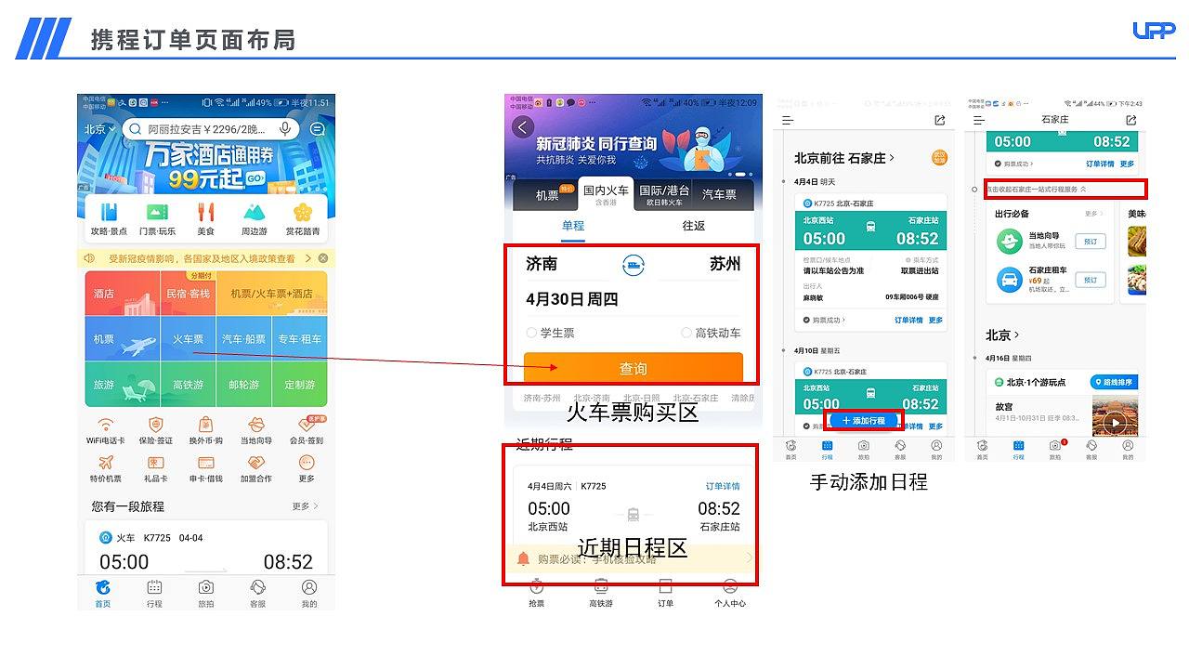Open 个人中心 on train page bottom bar
1189x669 pixels.
(x=730, y=594)
